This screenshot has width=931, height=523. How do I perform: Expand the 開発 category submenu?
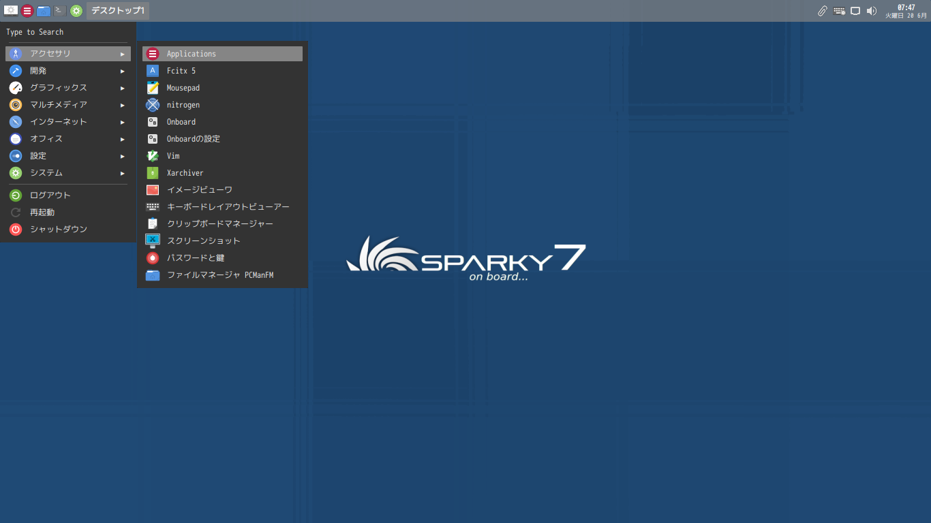tap(68, 71)
